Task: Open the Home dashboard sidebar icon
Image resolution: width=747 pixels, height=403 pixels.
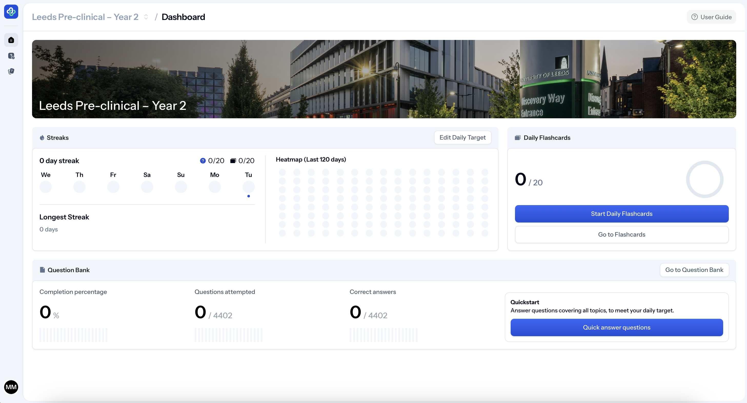Action: (11, 40)
